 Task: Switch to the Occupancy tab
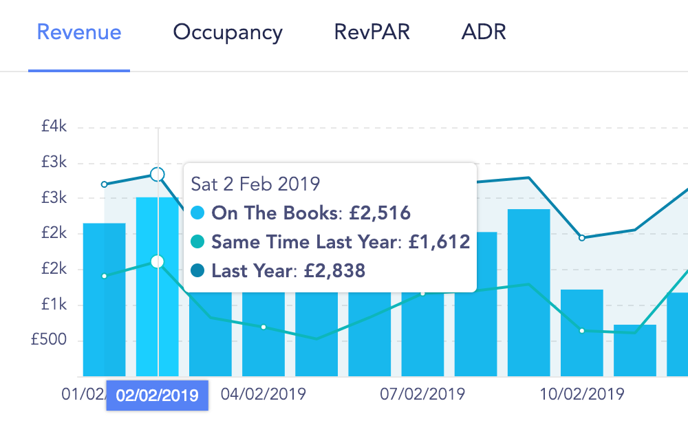[228, 33]
